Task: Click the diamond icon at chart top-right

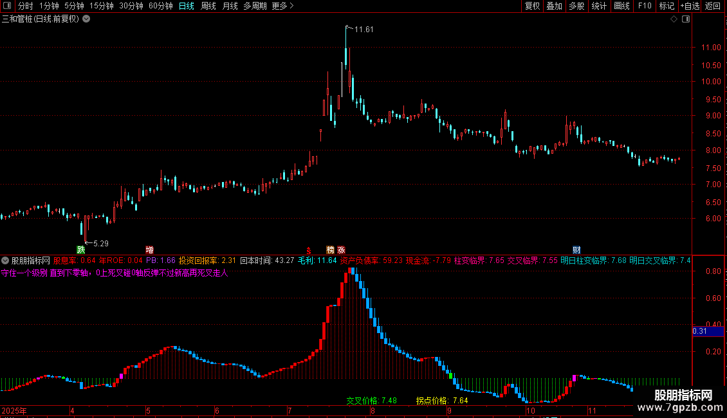Action: [x=674, y=19]
